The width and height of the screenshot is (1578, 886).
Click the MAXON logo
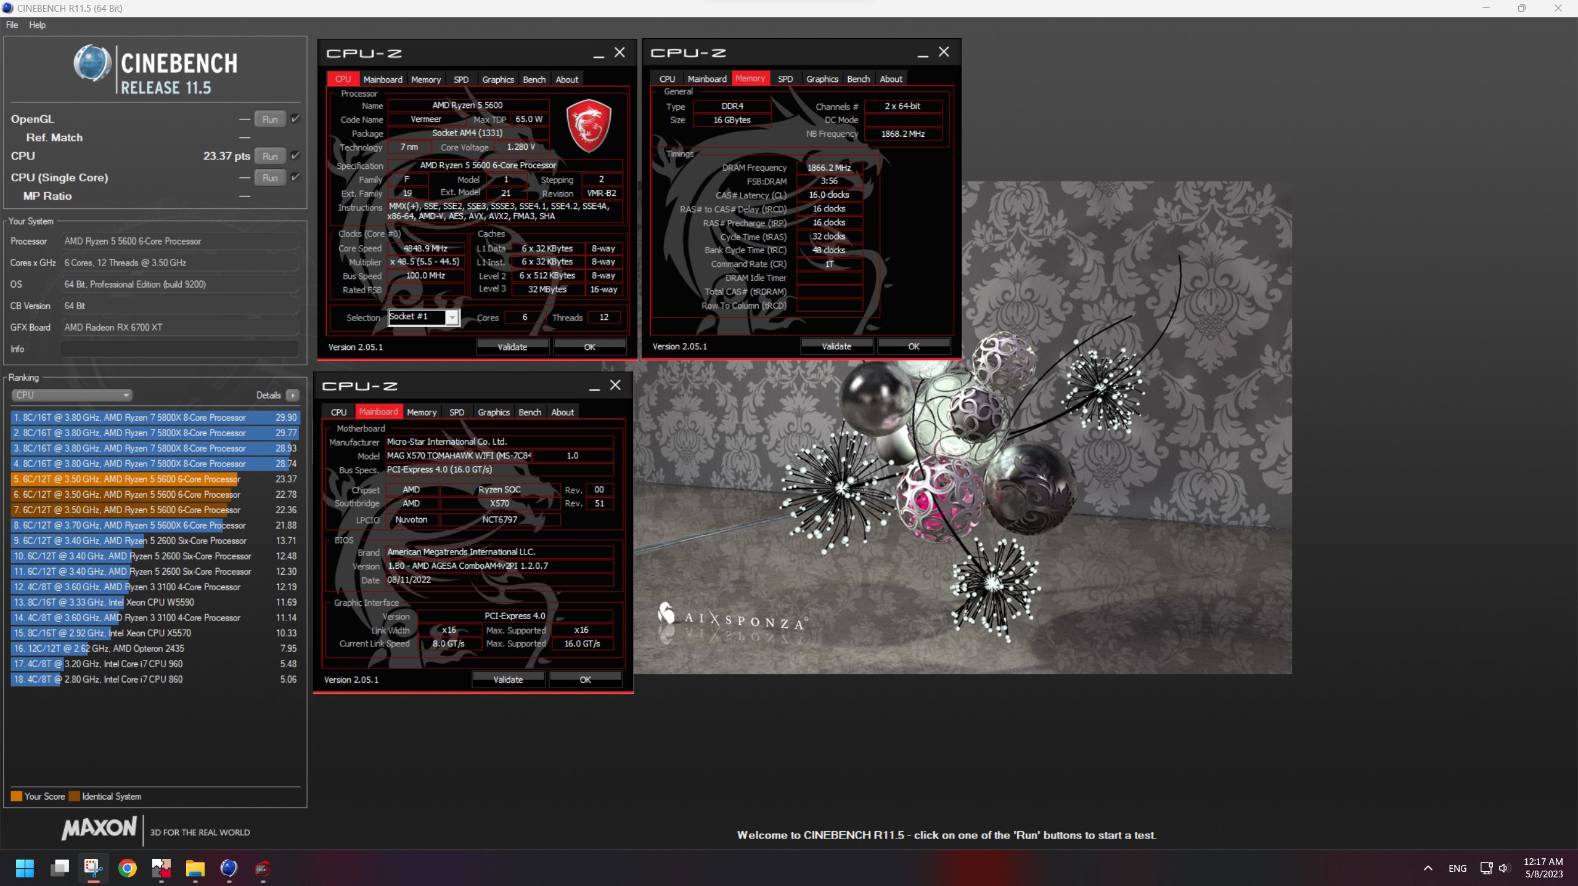pyautogui.click(x=99, y=828)
